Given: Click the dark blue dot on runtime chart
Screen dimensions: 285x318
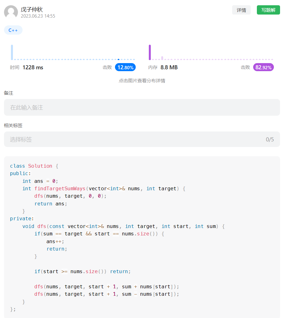Looking at the screenshot, I should coord(119,59).
